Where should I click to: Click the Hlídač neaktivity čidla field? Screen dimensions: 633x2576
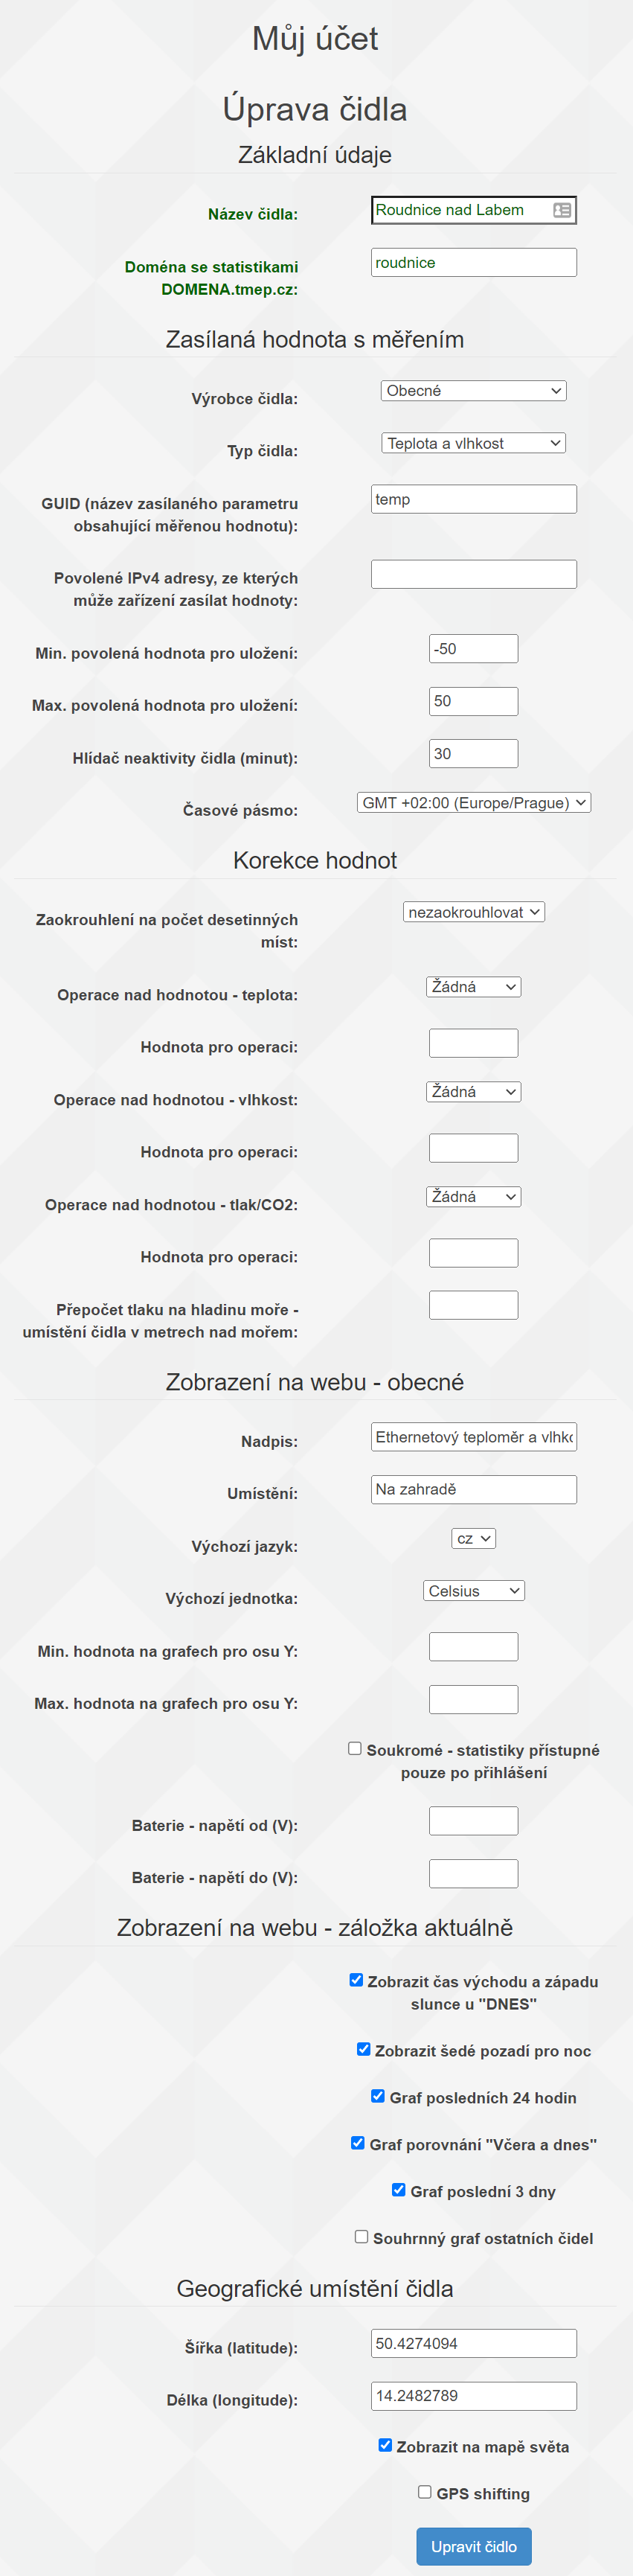click(474, 754)
